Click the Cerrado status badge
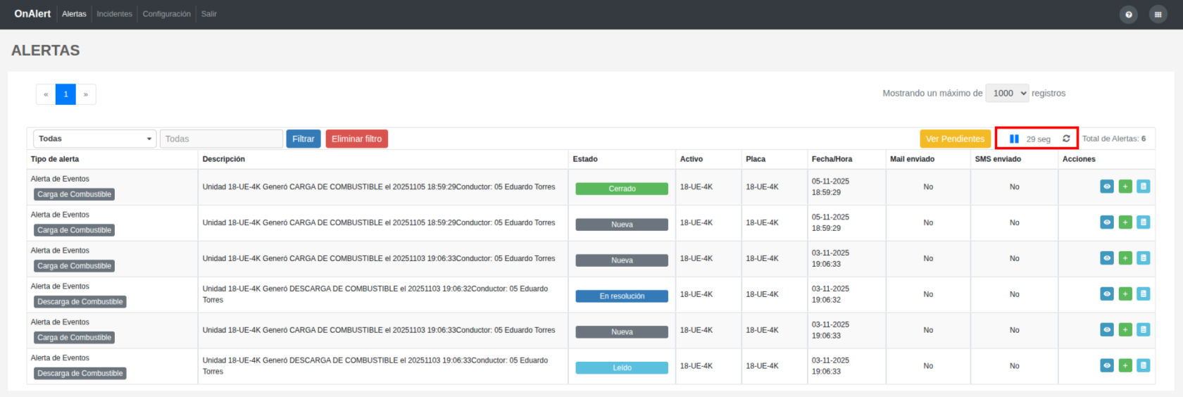 point(622,189)
